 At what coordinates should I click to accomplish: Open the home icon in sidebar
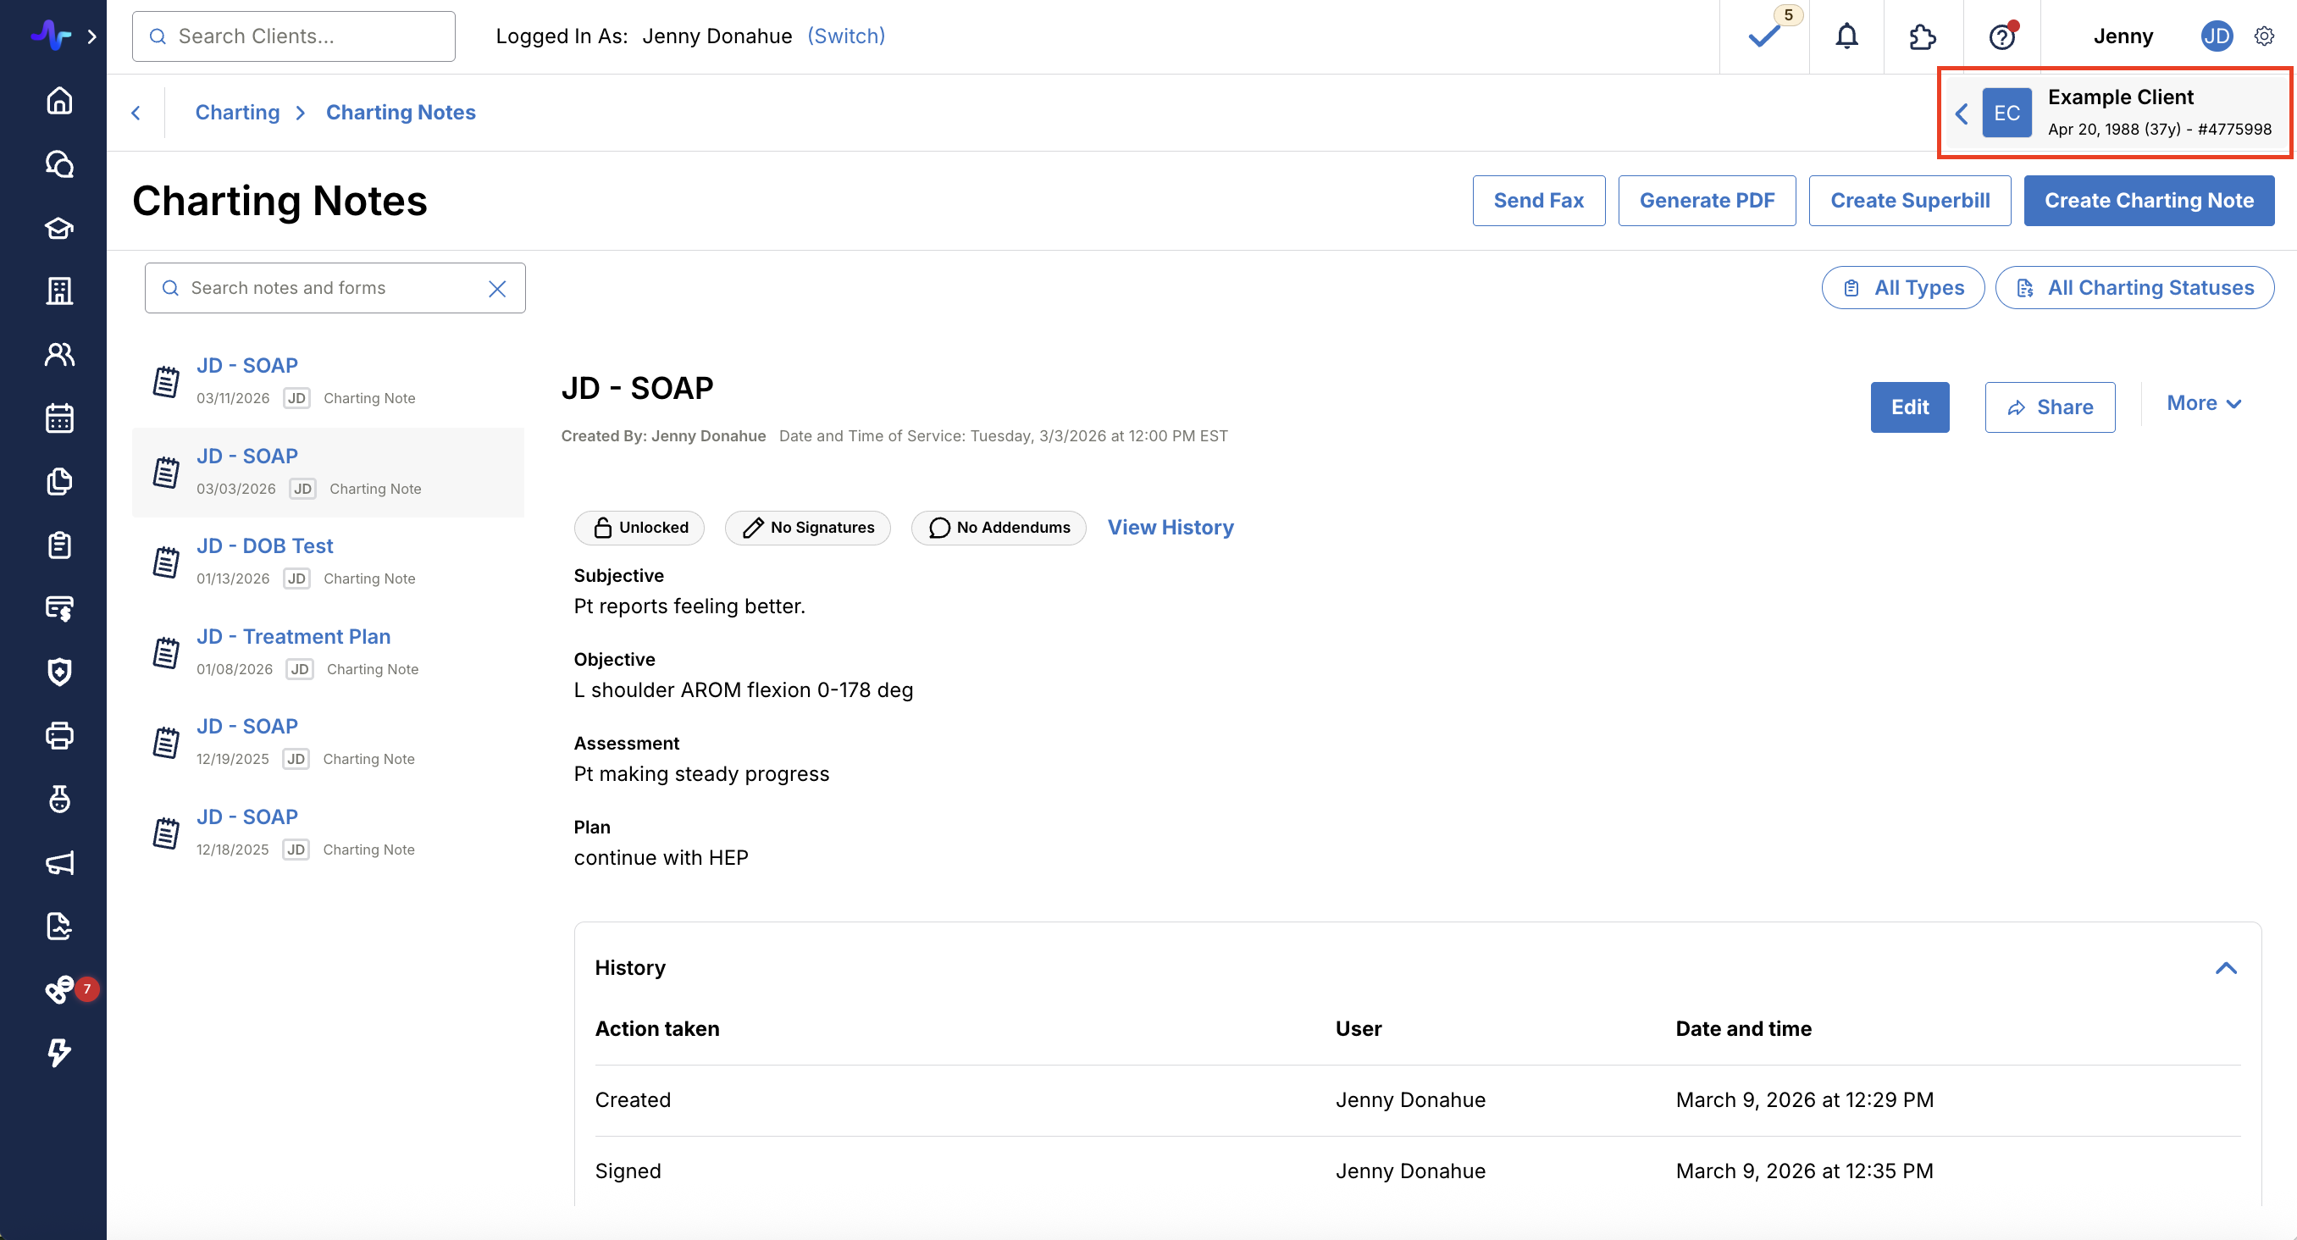coord(58,101)
